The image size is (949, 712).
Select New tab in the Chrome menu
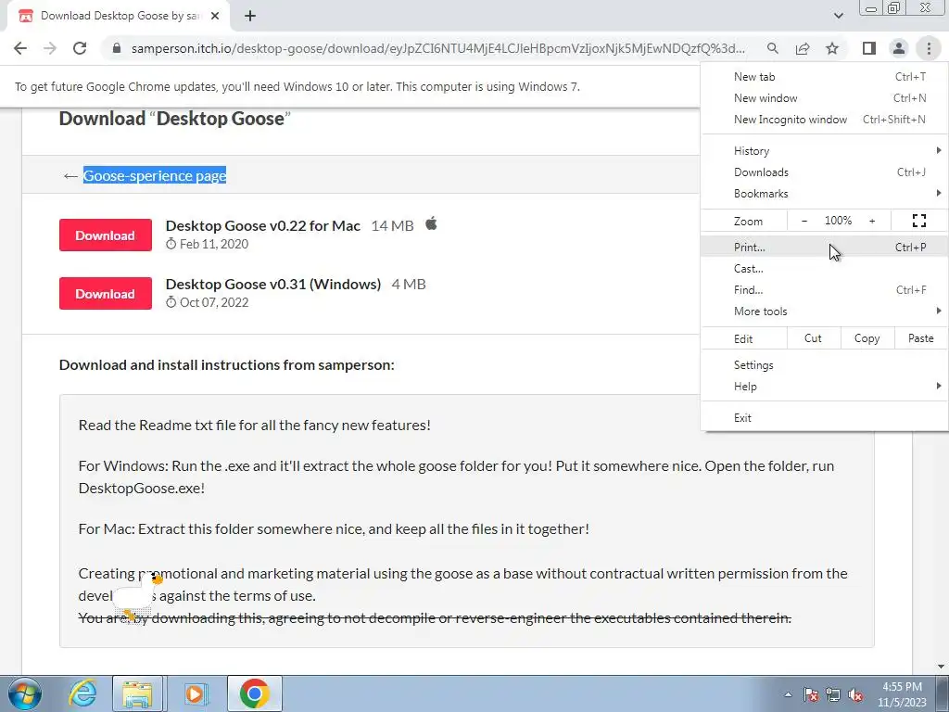[x=824, y=77]
